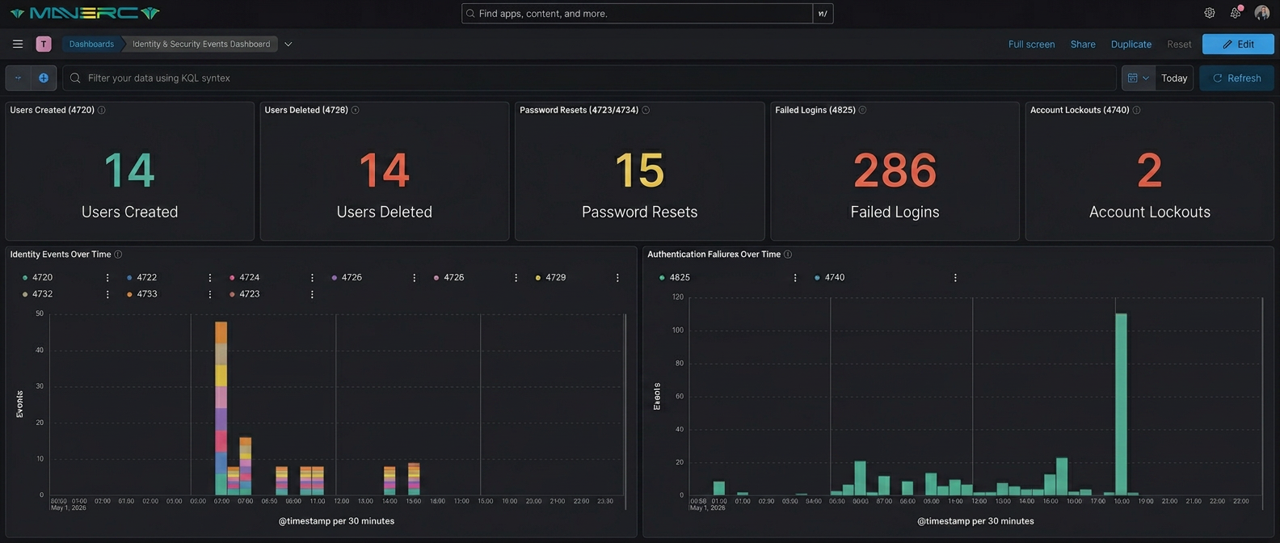Open the main hamburger navigation menu

coord(18,44)
